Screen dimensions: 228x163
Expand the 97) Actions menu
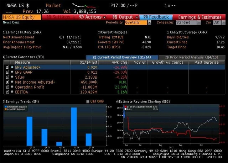pos(92,17)
